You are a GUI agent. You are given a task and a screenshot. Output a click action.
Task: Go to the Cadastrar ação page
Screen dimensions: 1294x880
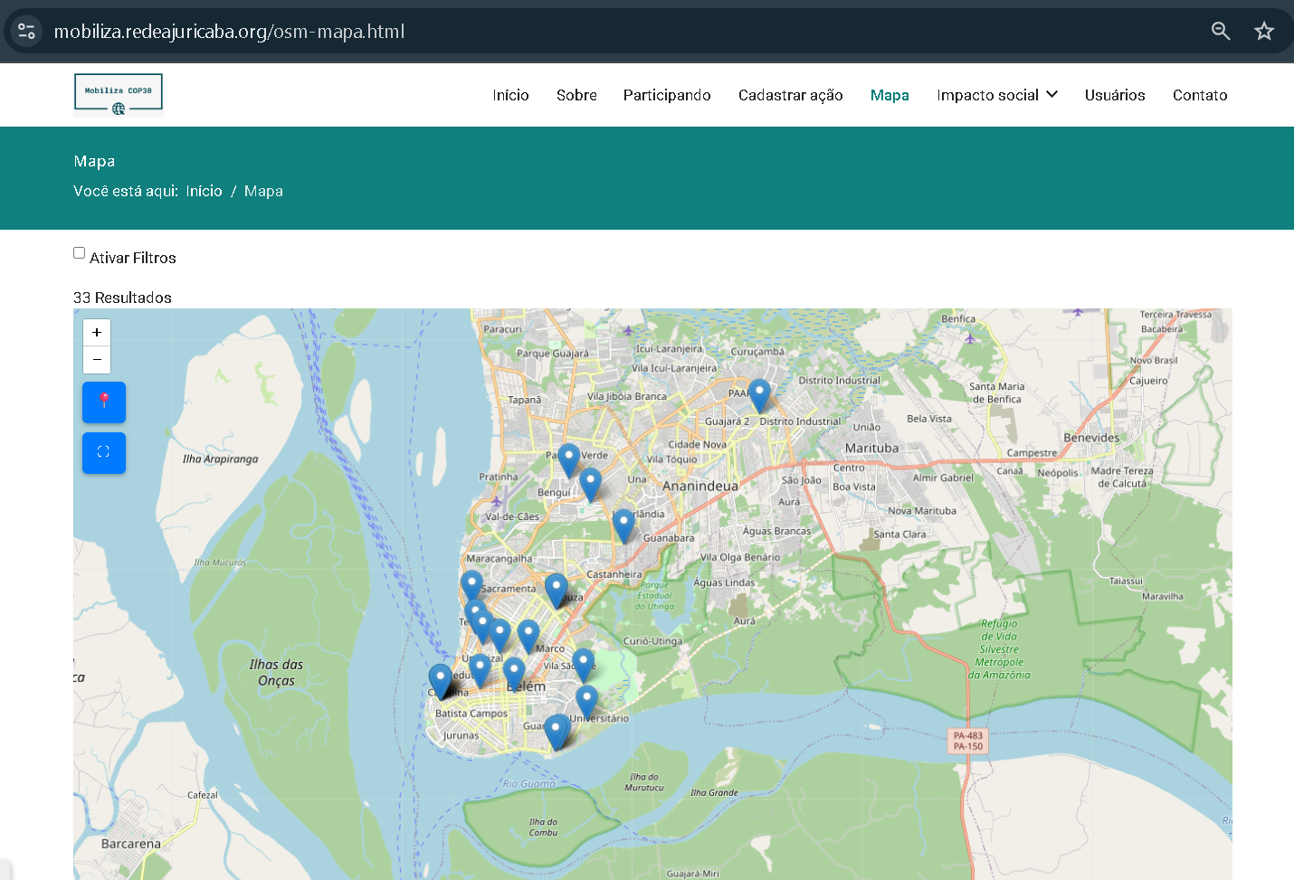click(x=790, y=95)
